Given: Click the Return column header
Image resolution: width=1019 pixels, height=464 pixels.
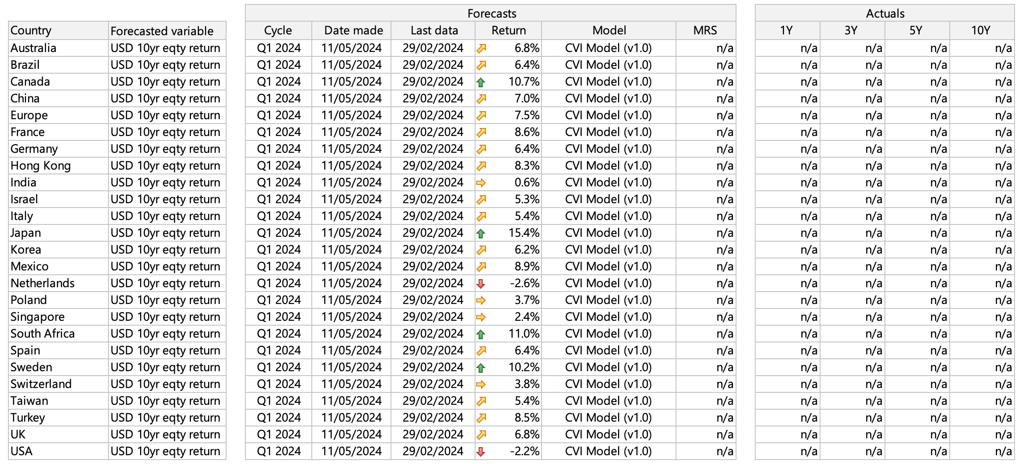Looking at the screenshot, I should tap(508, 30).
